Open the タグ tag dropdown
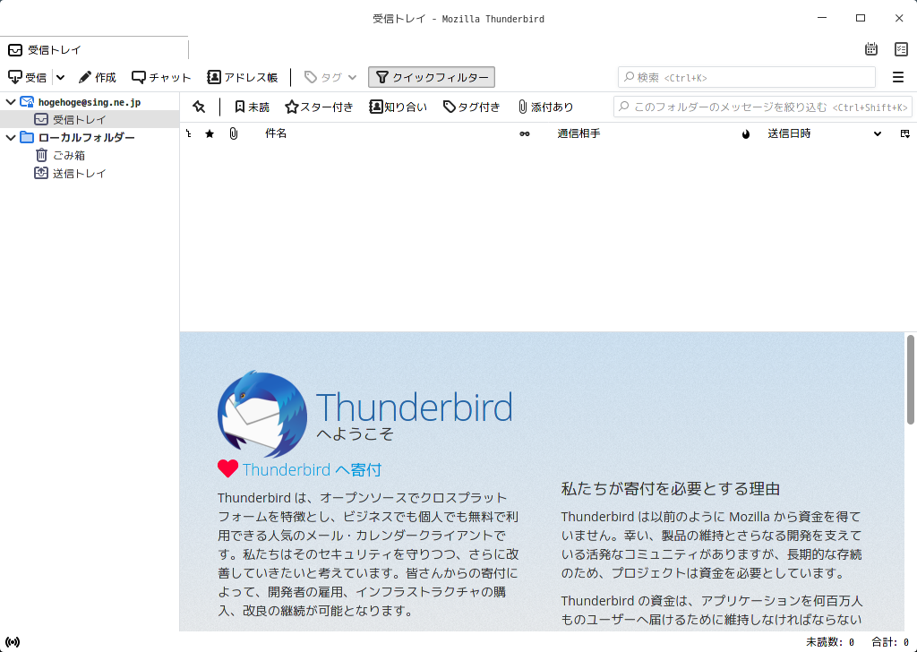This screenshot has width=917, height=652. tap(330, 77)
